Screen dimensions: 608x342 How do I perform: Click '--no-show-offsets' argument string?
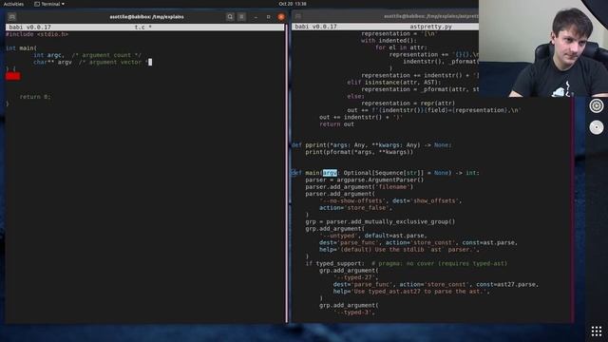pos(352,200)
